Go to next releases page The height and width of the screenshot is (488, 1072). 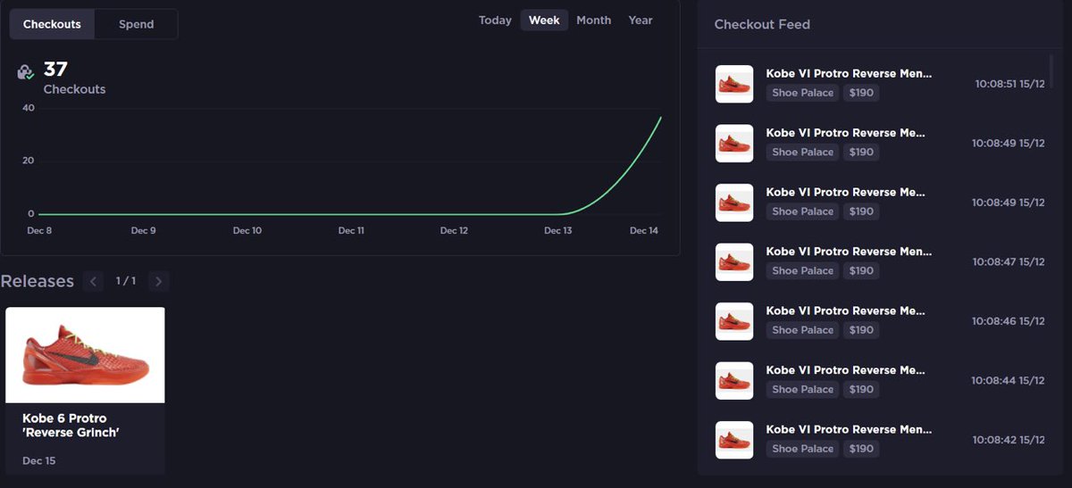[x=158, y=282]
